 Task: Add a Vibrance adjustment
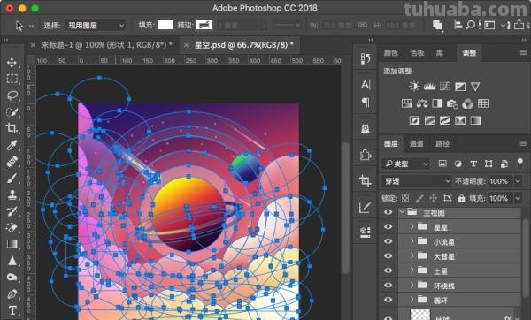tap(475, 87)
